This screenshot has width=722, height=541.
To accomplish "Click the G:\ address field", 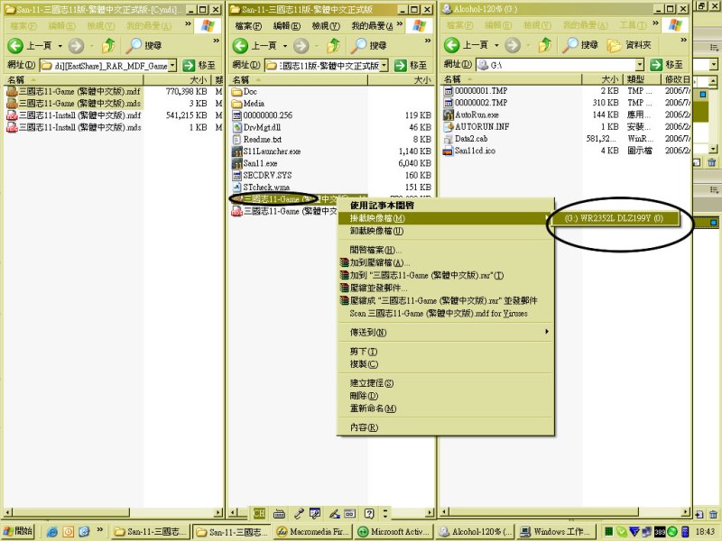I will pyautogui.click(x=560, y=65).
